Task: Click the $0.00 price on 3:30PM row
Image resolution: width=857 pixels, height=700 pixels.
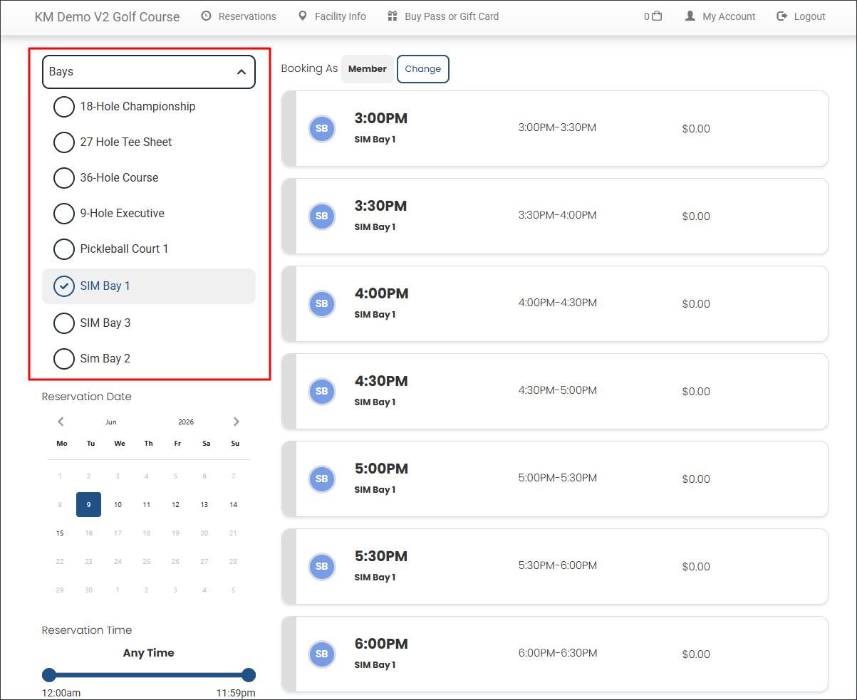Action: [696, 216]
